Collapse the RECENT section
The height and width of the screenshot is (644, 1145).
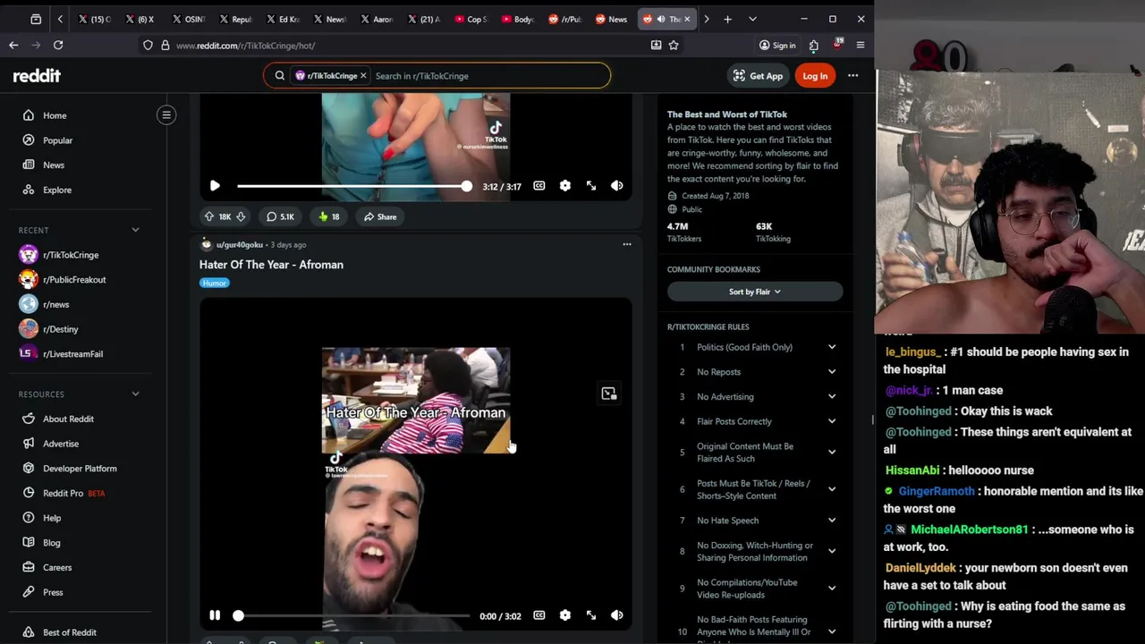[x=135, y=230]
